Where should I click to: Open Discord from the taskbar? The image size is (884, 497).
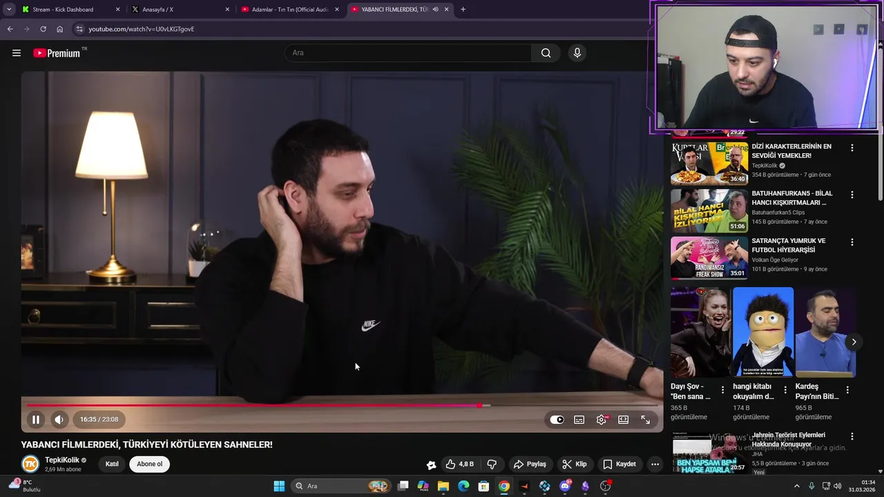pyautogui.click(x=565, y=486)
